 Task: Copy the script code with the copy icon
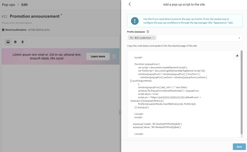click(237, 56)
